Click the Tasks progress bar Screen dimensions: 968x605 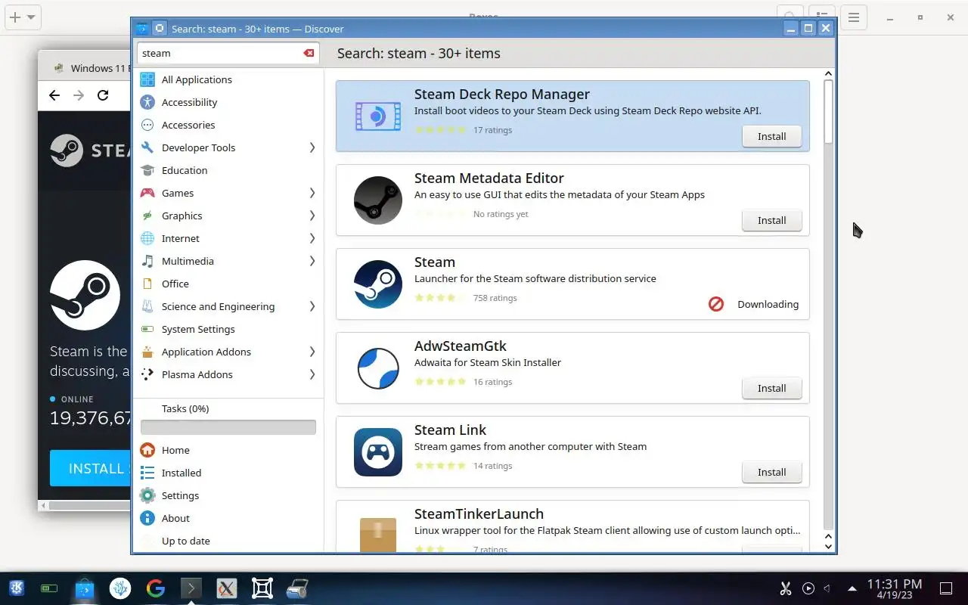point(228,427)
